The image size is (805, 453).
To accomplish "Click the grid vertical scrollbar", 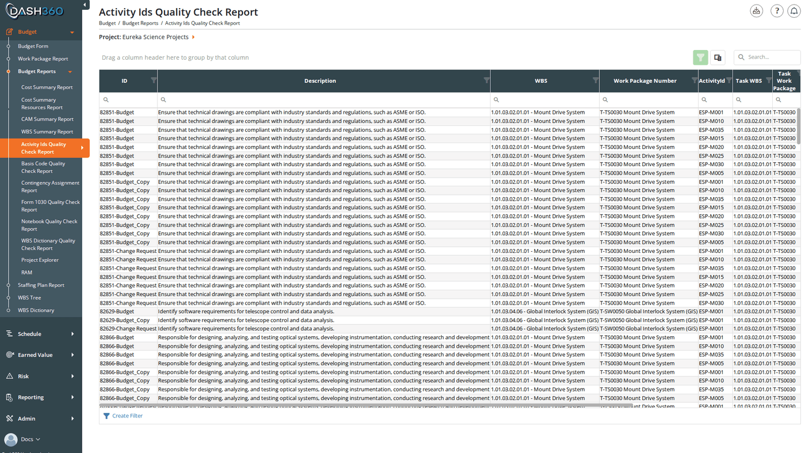I will 798,126.
